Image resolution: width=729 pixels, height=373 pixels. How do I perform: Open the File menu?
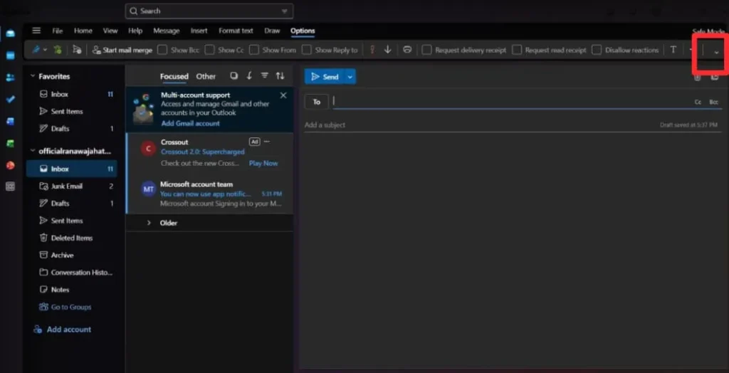coord(57,31)
